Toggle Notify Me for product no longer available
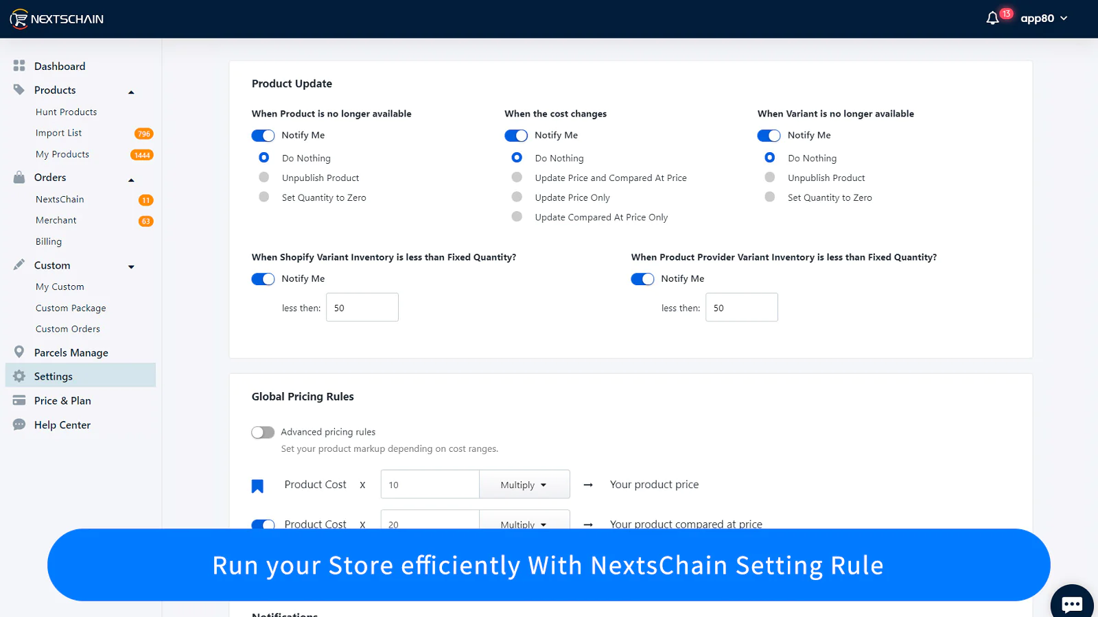Image resolution: width=1098 pixels, height=617 pixels. [263, 136]
